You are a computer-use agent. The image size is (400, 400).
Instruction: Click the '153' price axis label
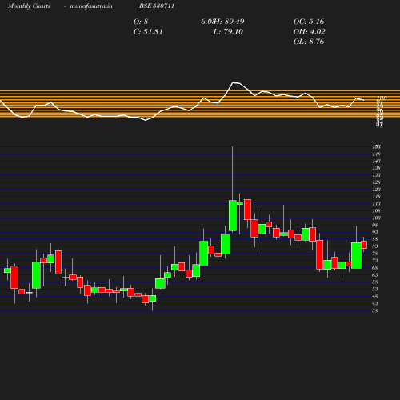click(376, 146)
